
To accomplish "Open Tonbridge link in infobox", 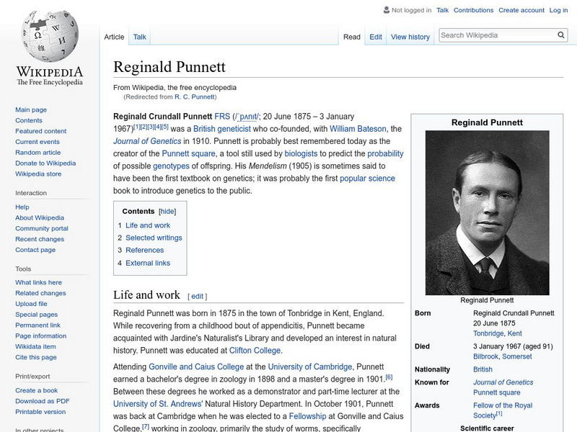I will (x=488, y=333).
